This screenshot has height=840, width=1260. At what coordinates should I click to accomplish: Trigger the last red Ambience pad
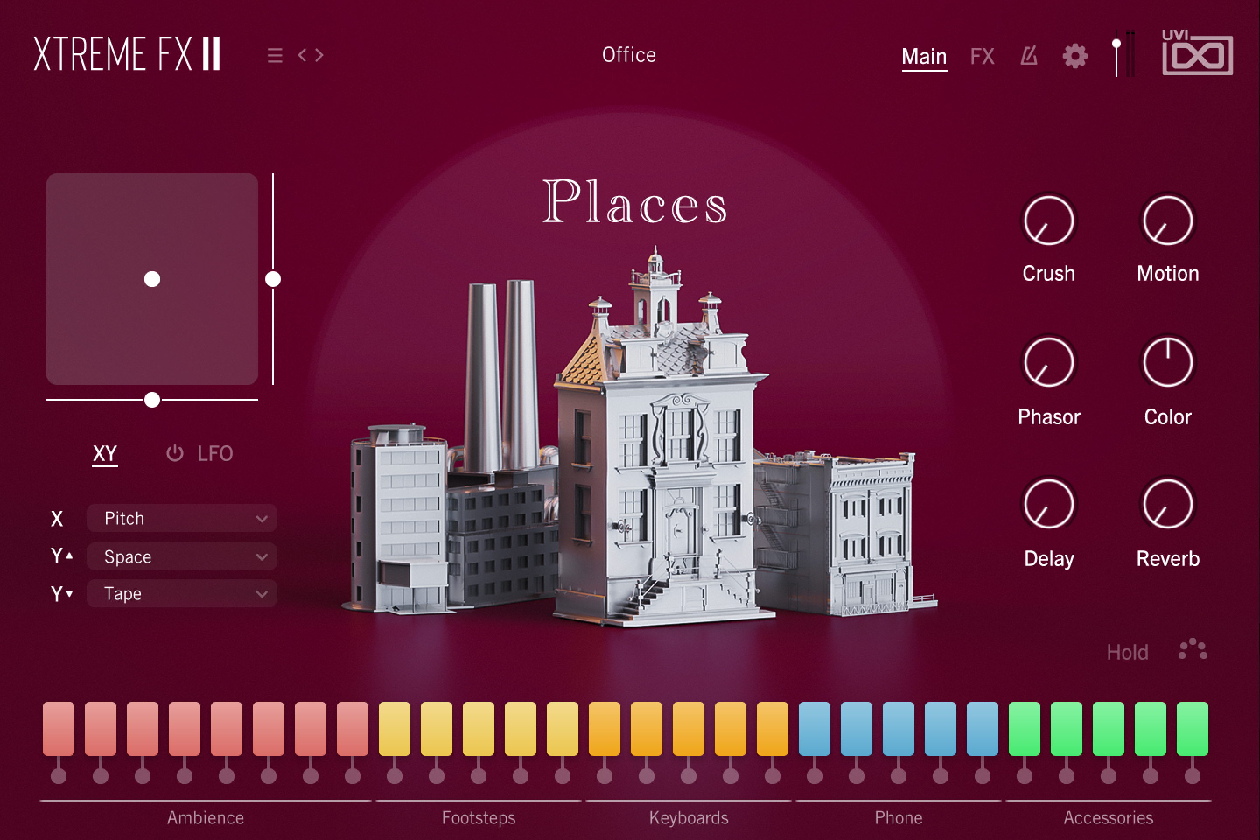pos(353,728)
